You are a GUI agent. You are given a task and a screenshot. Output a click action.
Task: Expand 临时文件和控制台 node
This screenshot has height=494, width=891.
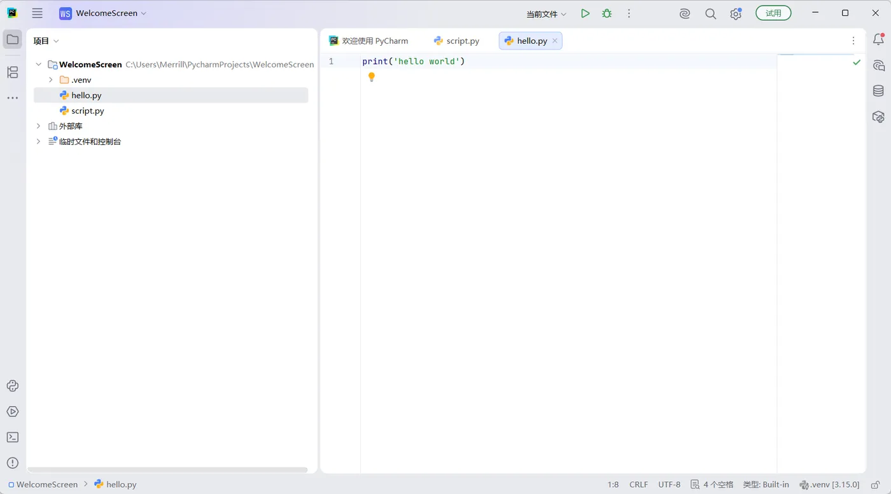pyautogui.click(x=39, y=141)
